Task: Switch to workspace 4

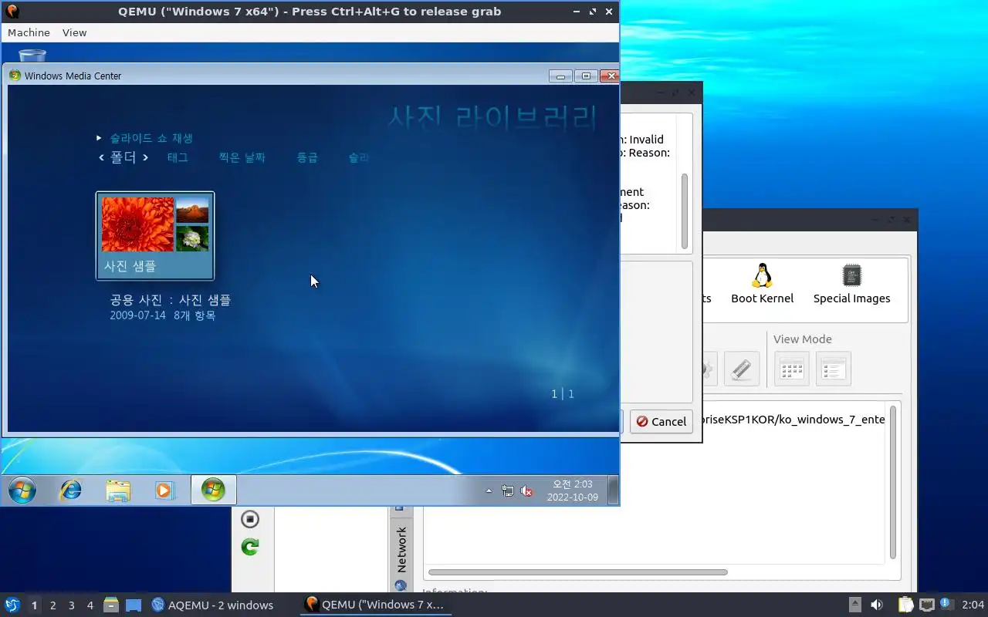Action: click(90, 605)
